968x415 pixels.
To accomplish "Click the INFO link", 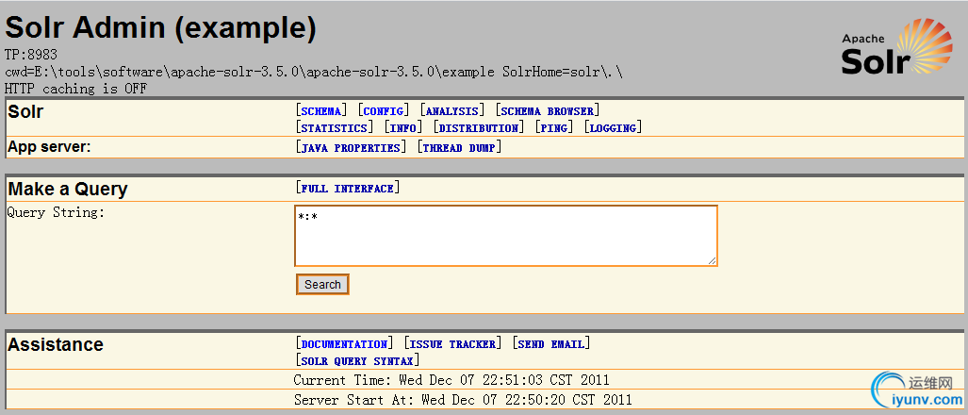I will pyautogui.click(x=403, y=128).
